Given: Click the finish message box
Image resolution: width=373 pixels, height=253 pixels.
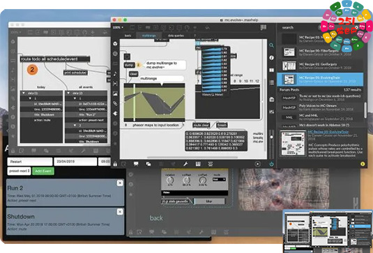Looking at the screenshot, I should [222, 125].
